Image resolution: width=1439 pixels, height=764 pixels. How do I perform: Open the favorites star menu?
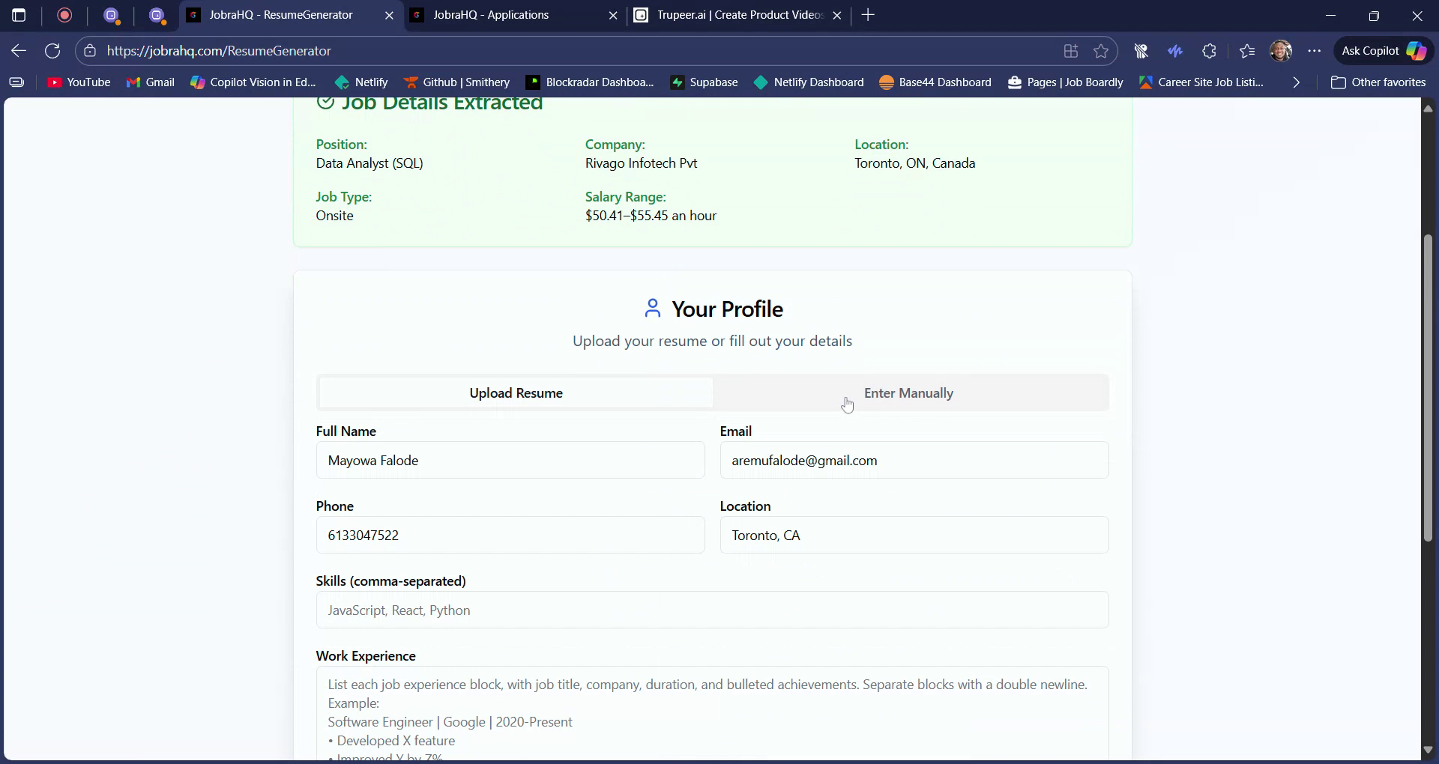tap(1246, 51)
